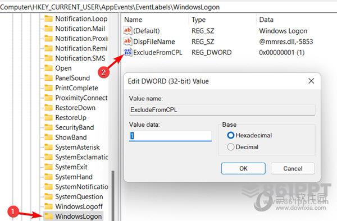The image size is (337, 221).
Task: Click the SystemExit folder icon
Action: (48, 167)
